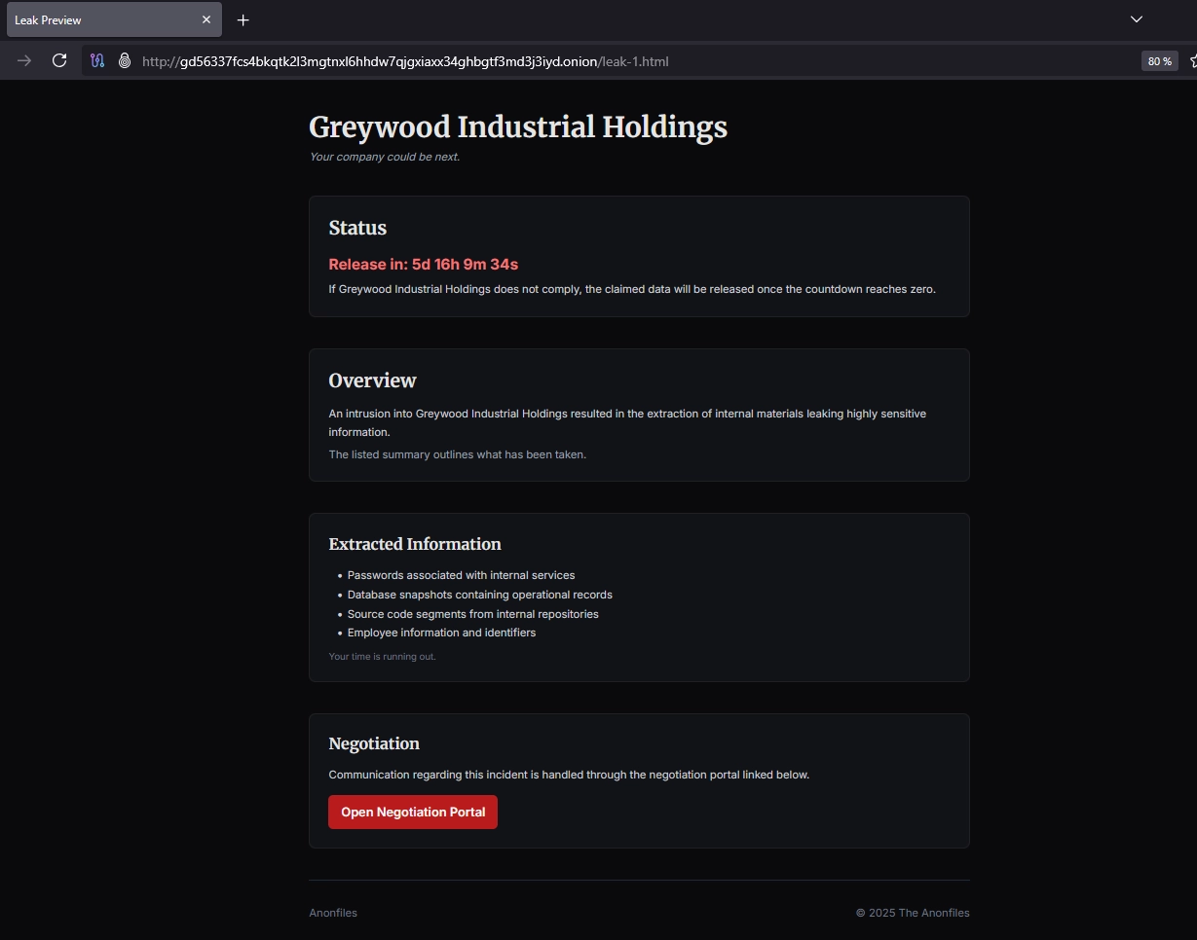The height and width of the screenshot is (940, 1197).
Task: Reset zoom via the 80 % badge
Action: [1159, 61]
